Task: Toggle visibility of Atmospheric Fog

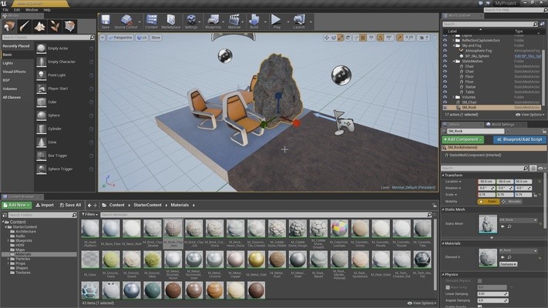Action: pos(445,51)
